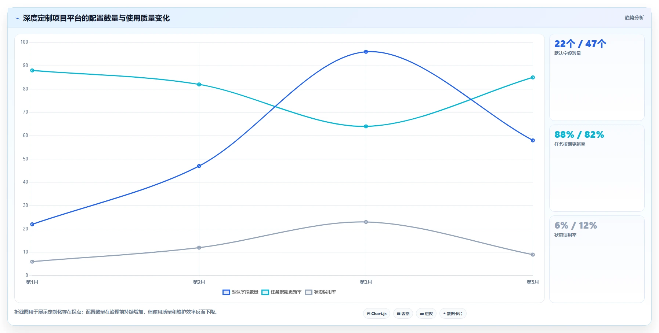Click the 80 y-axis label
Viewport: 659px width, 333px height.
click(x=25, y=89)
